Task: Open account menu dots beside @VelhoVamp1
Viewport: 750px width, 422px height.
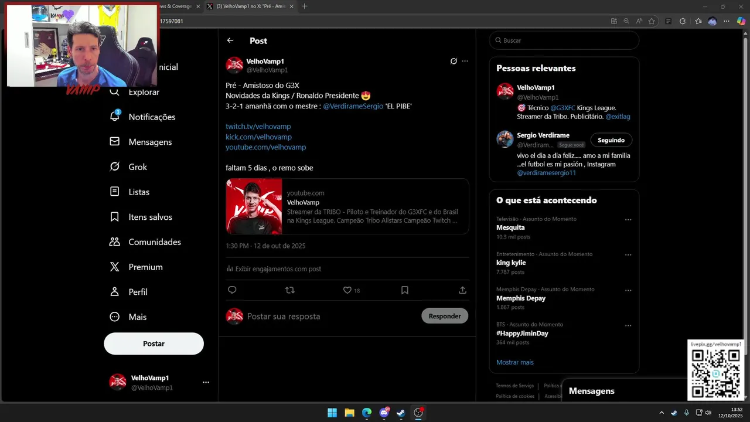Action: tap(206, 382)
